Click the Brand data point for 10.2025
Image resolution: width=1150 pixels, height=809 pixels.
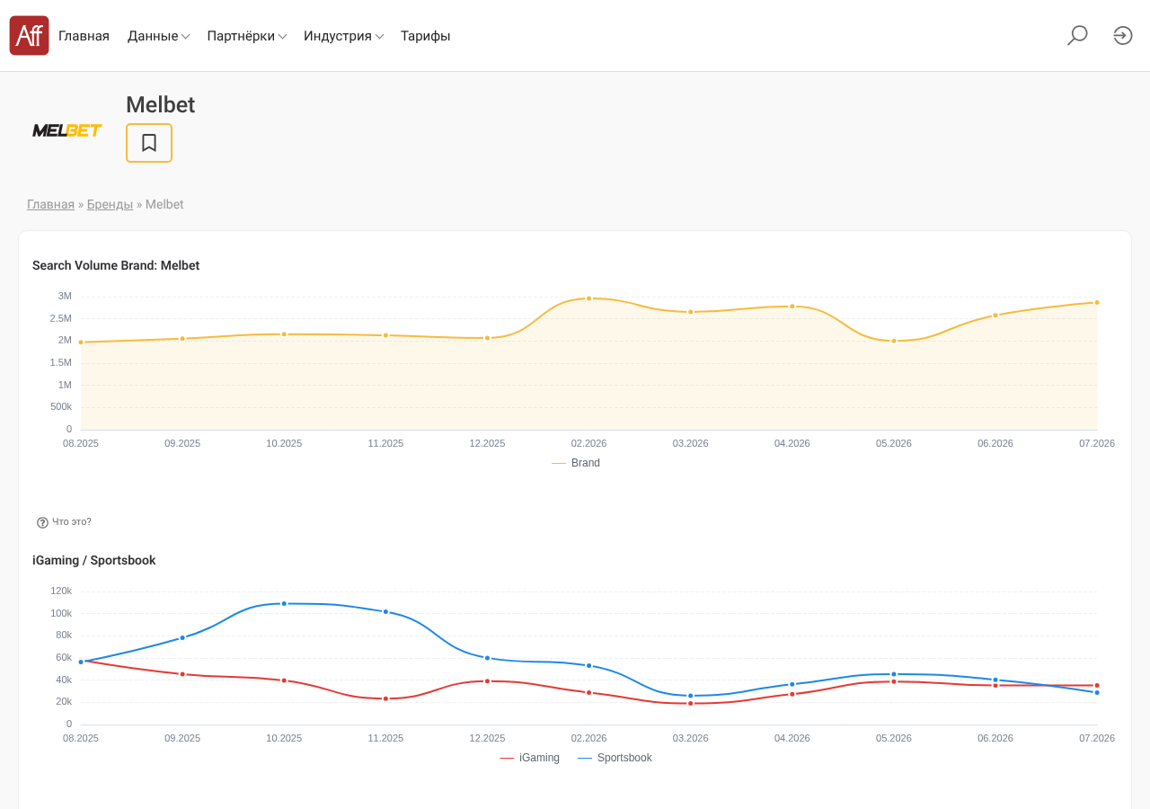pyautogui.click(x=284, y=334)
